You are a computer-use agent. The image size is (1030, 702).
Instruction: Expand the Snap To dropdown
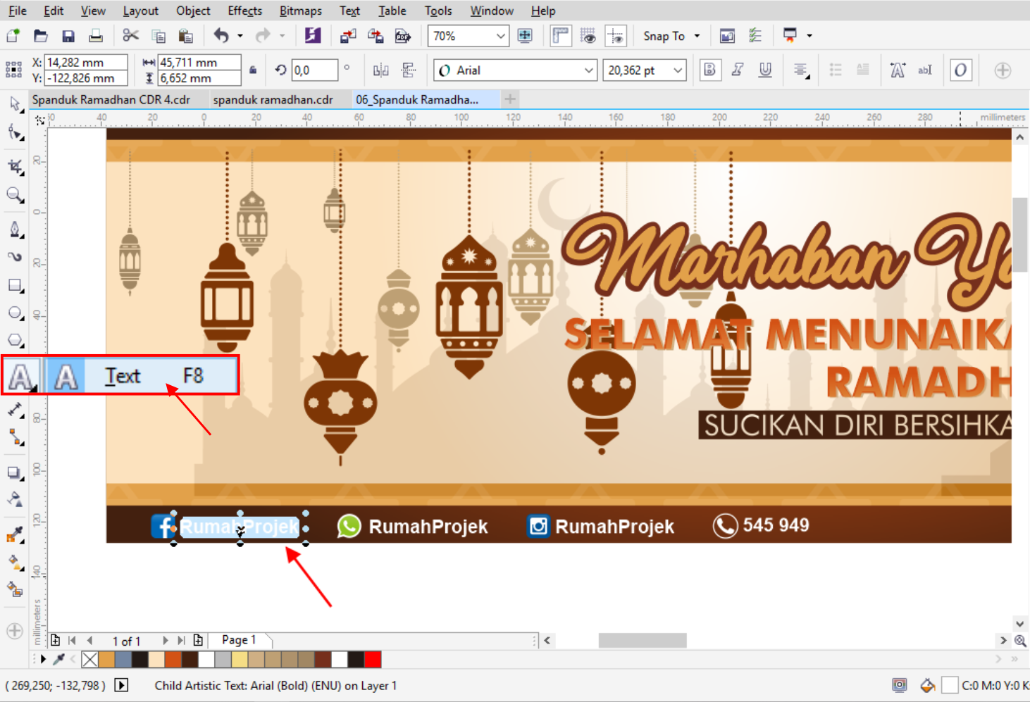pyautogui.click(x=697, y=36)
